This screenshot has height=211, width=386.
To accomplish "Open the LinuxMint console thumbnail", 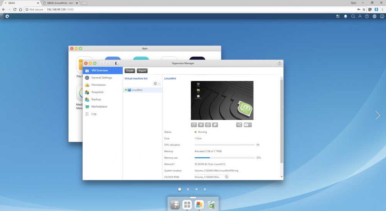I will 222,101.
